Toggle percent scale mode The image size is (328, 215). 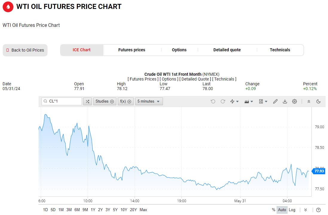273,210
